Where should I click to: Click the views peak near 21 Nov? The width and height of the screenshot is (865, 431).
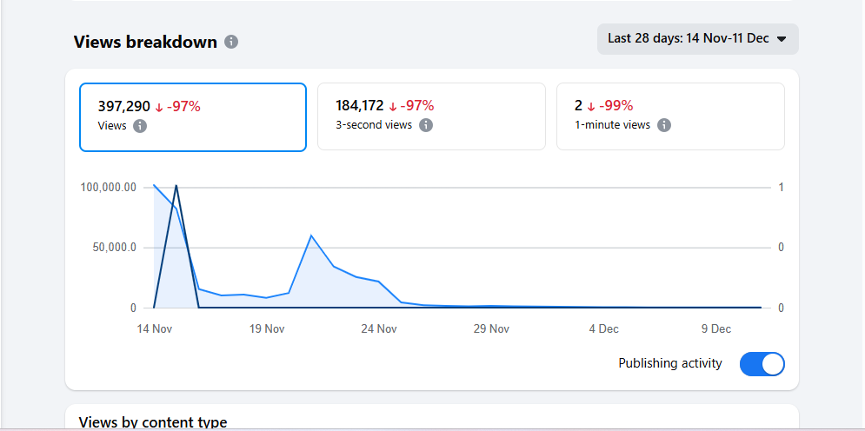[311, 235]
